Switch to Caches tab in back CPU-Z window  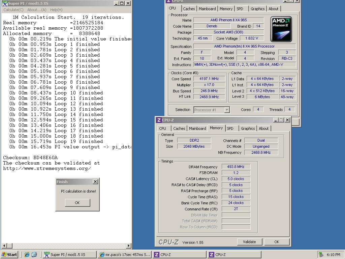point(189,9)
